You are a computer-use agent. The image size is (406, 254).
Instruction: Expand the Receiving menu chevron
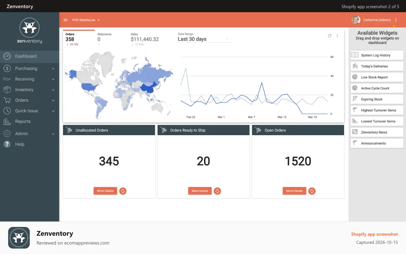click(53, 79)
